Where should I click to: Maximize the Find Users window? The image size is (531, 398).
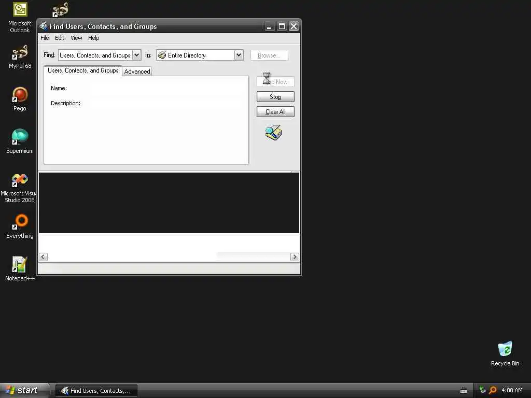[x=282, y=26]
